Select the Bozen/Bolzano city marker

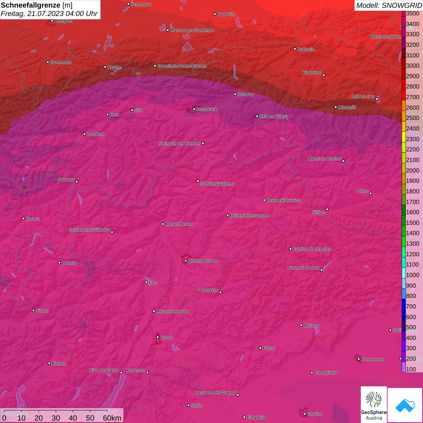tap(186, 261)
